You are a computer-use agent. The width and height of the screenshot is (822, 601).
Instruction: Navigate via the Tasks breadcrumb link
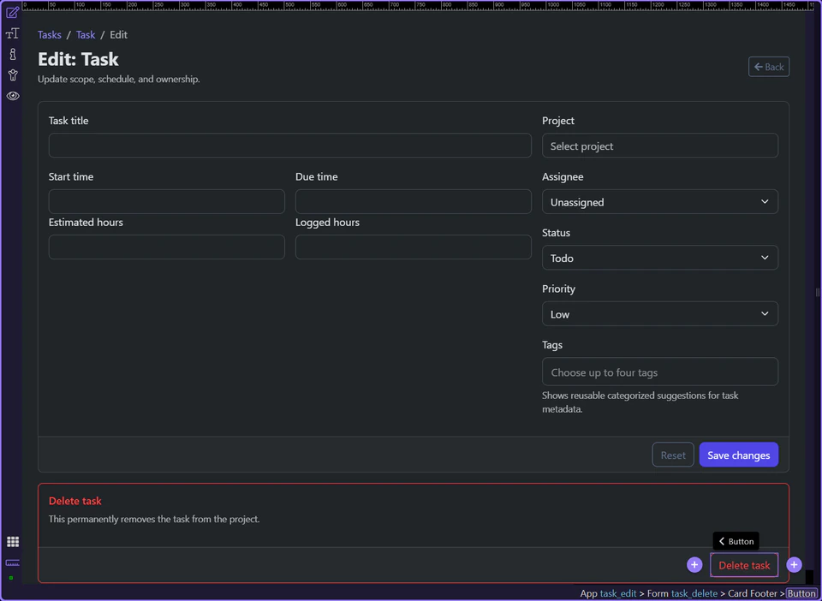click(49, 34)
